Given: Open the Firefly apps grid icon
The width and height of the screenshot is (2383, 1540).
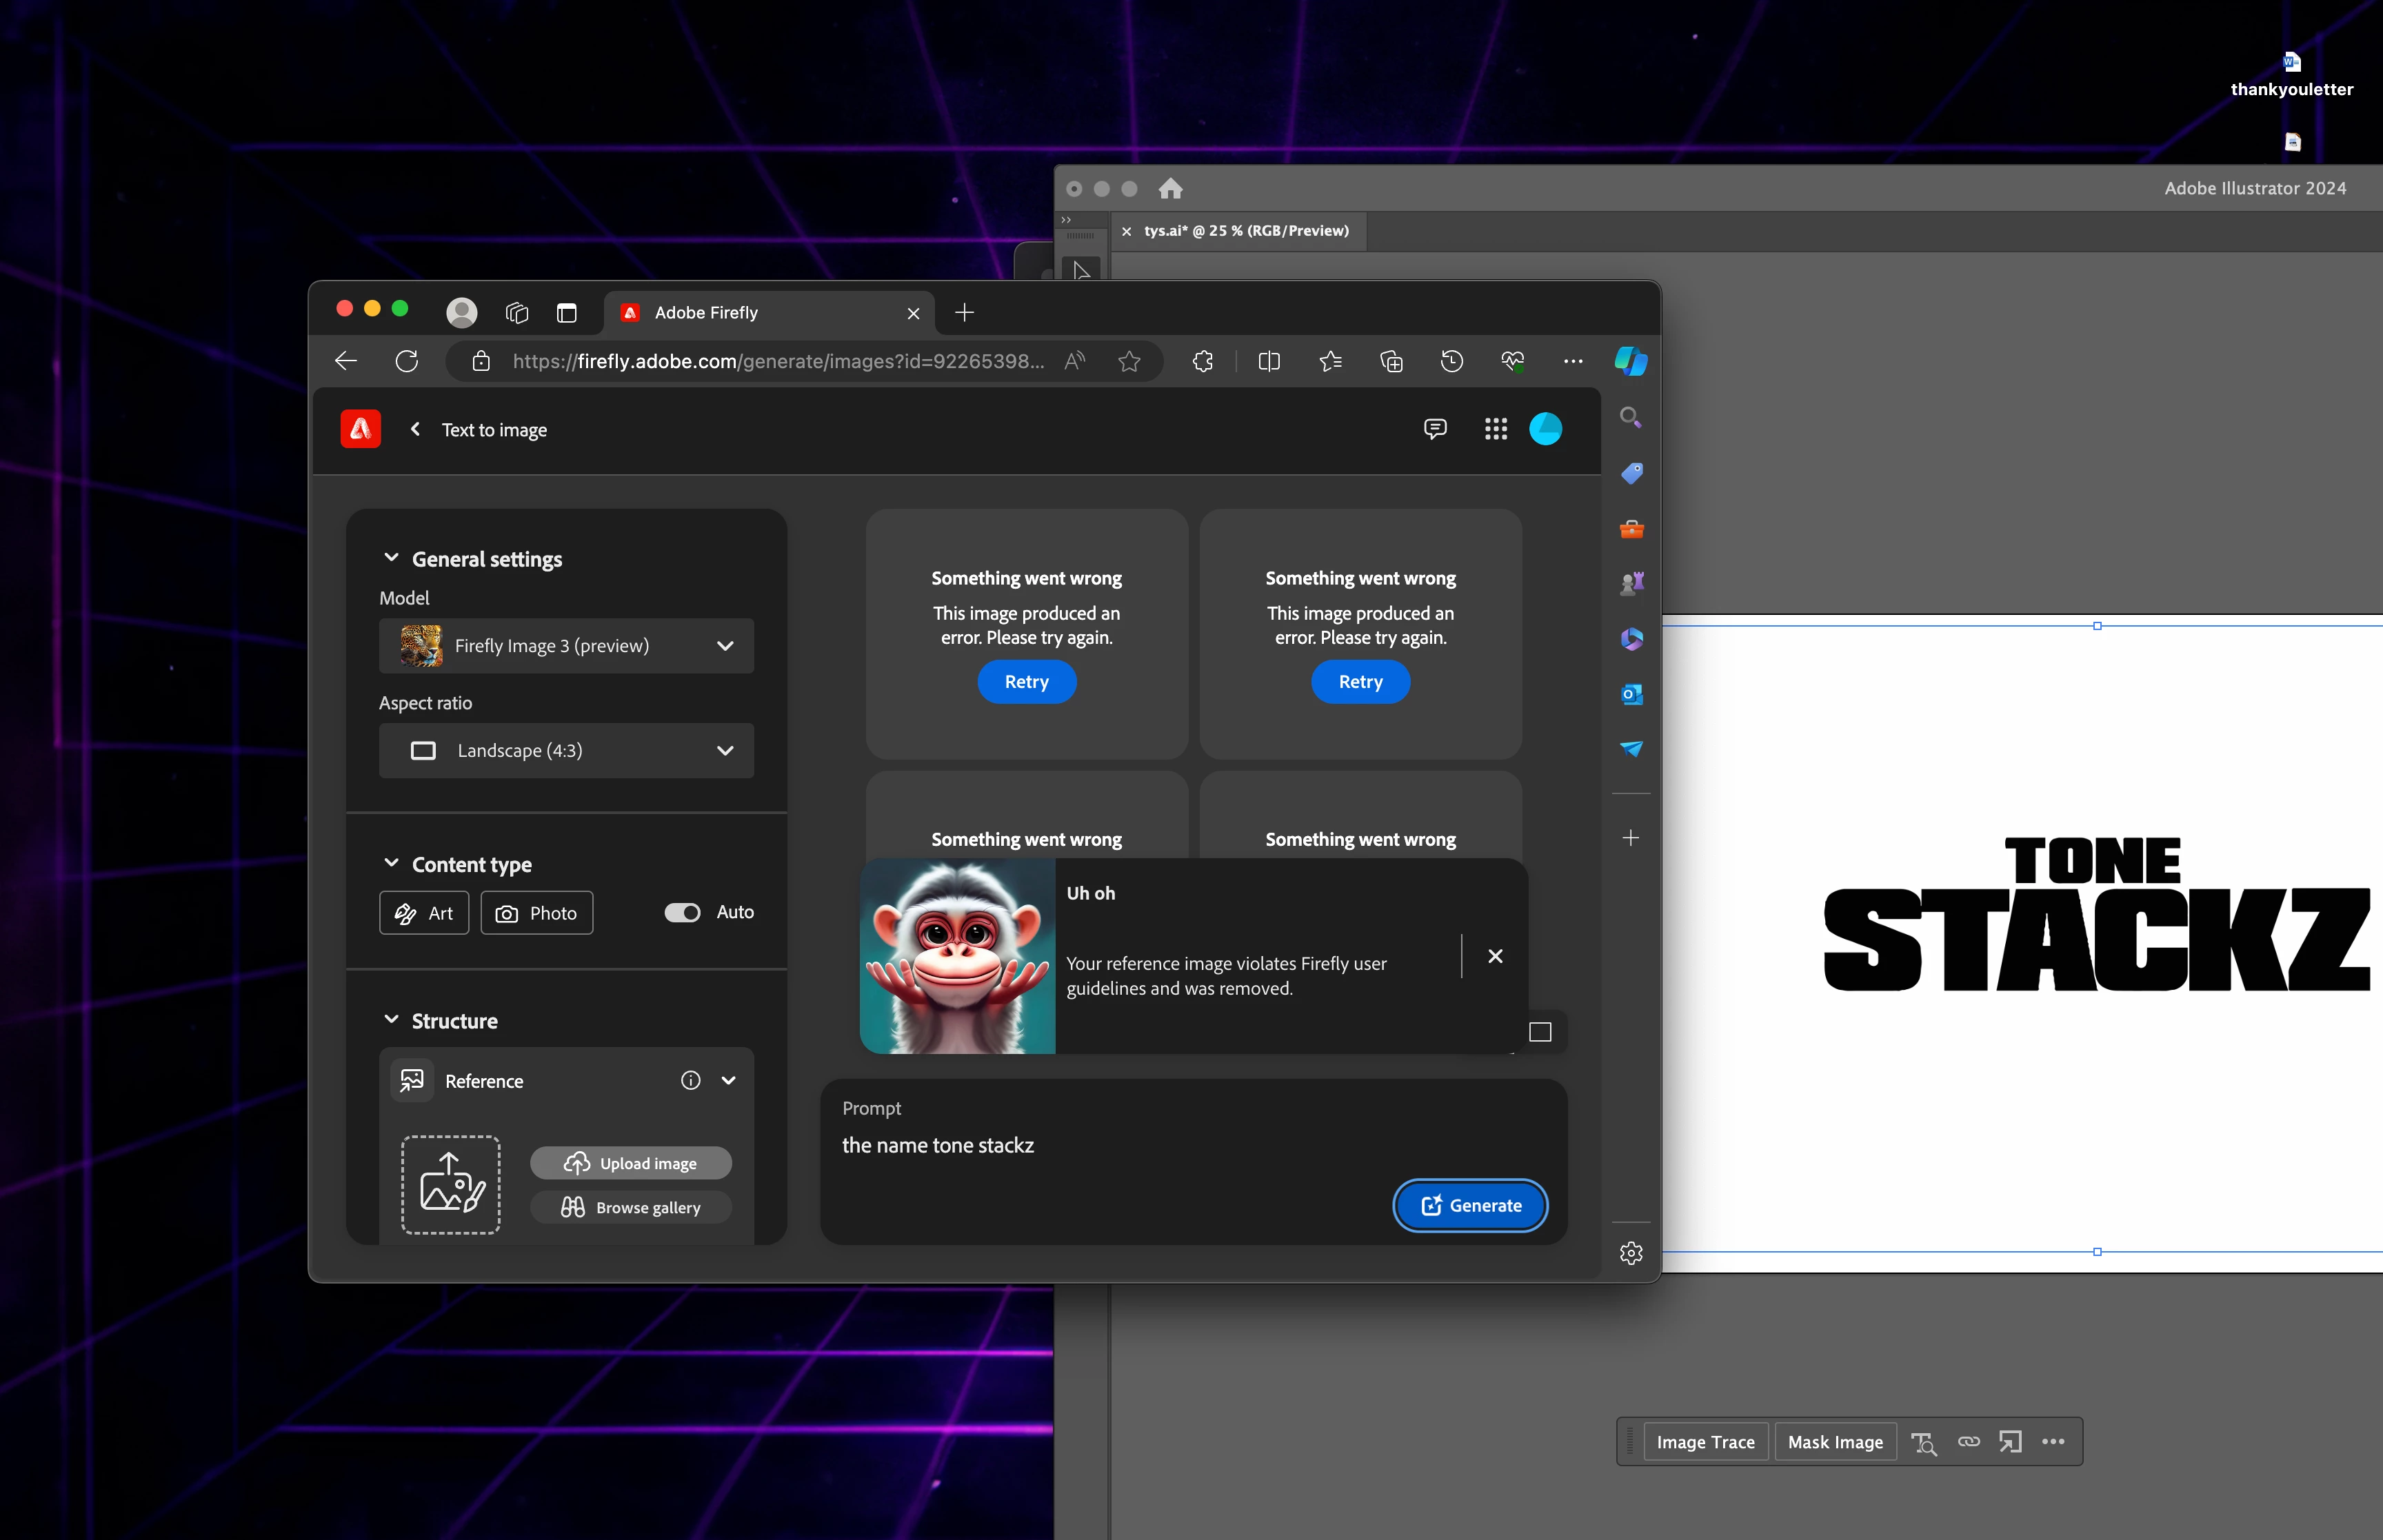Looking at the screenshot, I should click(x=1495, y=429).
